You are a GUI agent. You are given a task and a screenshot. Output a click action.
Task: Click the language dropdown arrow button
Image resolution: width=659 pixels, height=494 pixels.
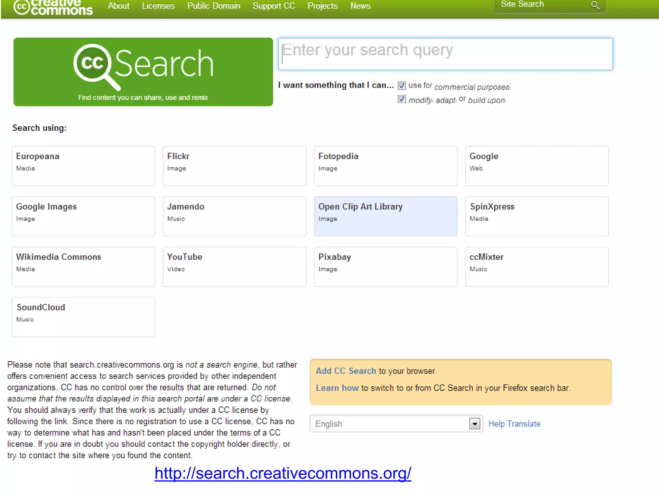click(475, 424)
